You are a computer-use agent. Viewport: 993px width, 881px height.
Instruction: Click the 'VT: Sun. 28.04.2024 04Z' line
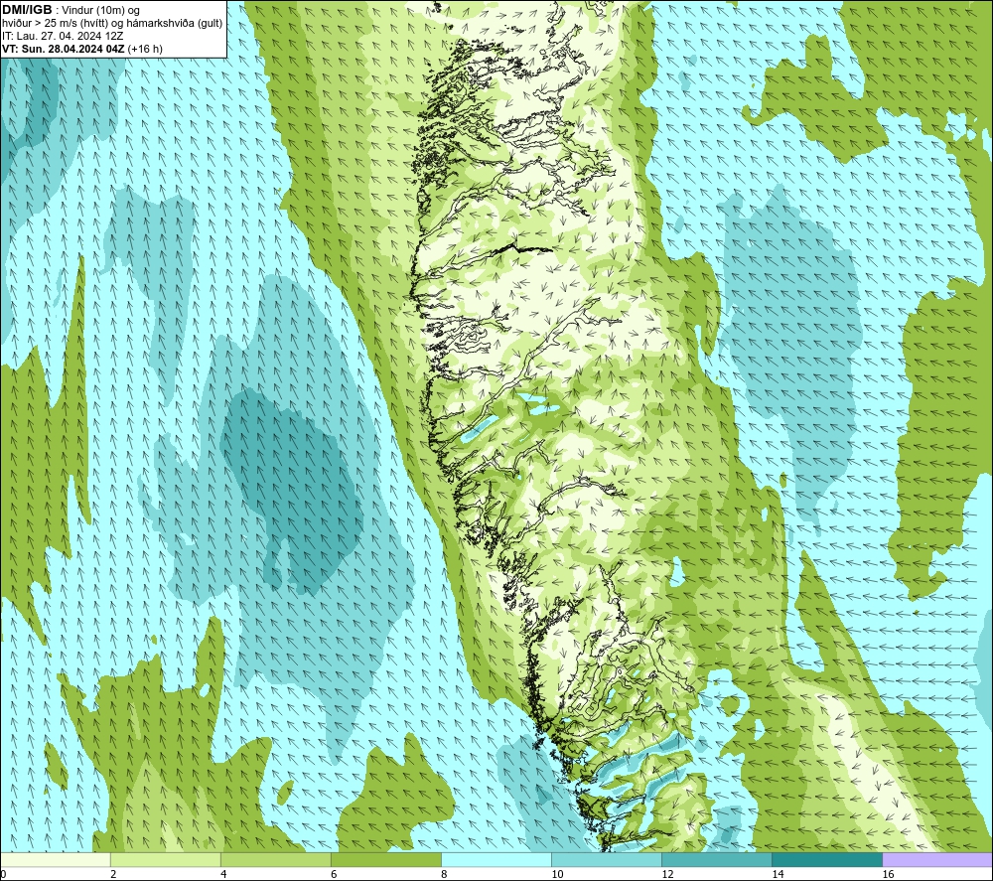point(64,49)
